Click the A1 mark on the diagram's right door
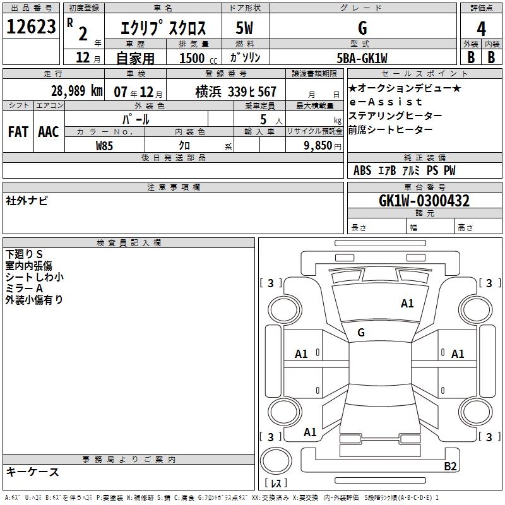 pyautogui.click(x=458, y=354)
